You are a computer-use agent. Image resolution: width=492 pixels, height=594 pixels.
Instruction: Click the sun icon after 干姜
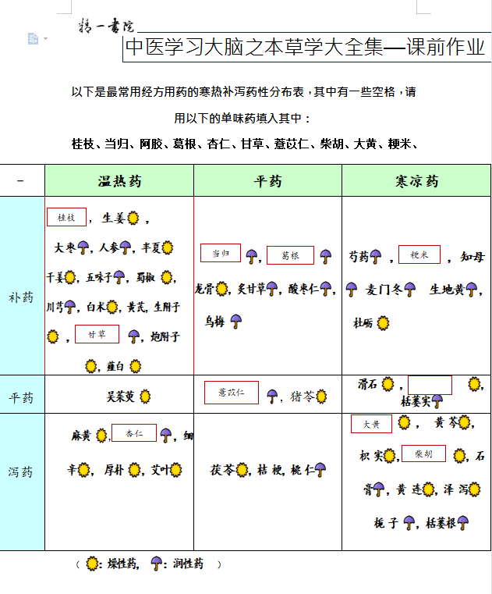(70, 277)
